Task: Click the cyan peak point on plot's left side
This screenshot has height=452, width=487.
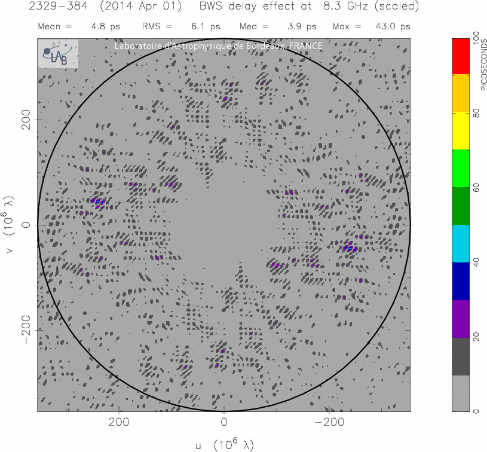Action: (x=97, y=201)
